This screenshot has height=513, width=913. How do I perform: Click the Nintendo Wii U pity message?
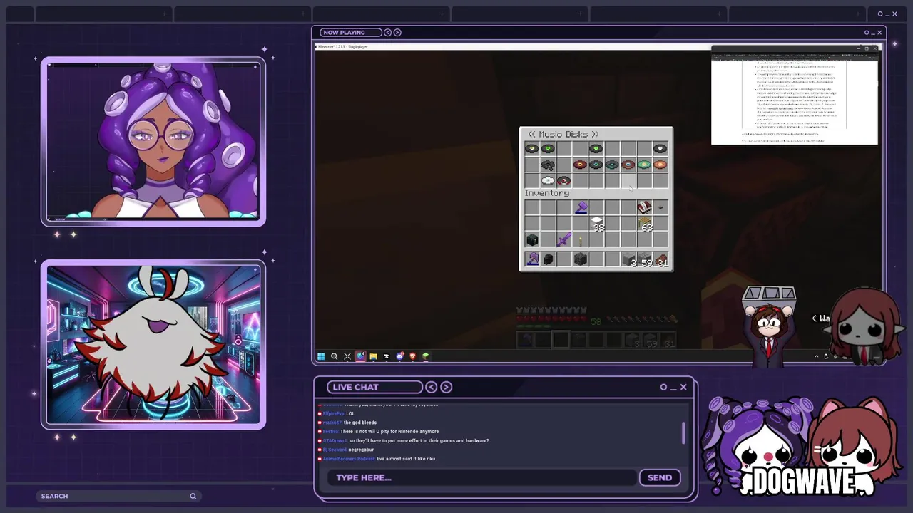click(x=389, y=432)
